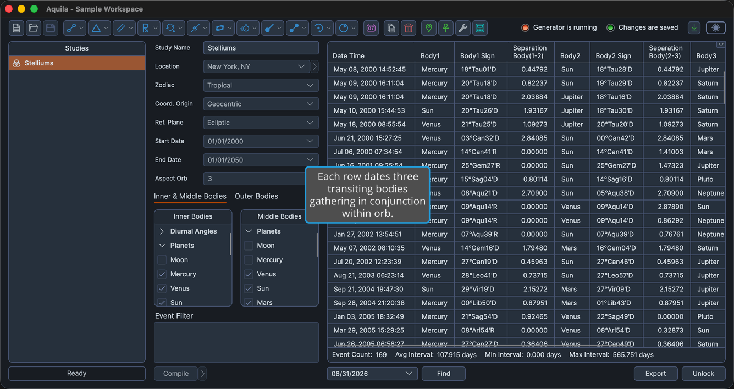Switch to the Outer Bodies tab
The width and height of the screenshot is (734, 389).
pos(256,196)
